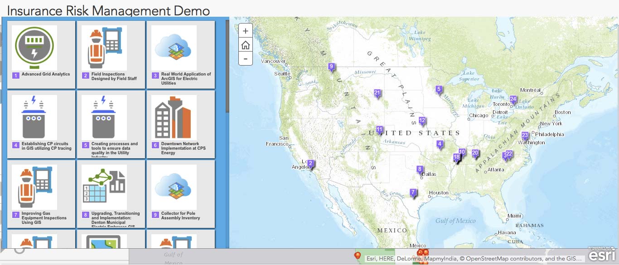Select the Collector for Pole Assembly thumbnail
This screenshot has height=265, width=619.
(174, 187)
